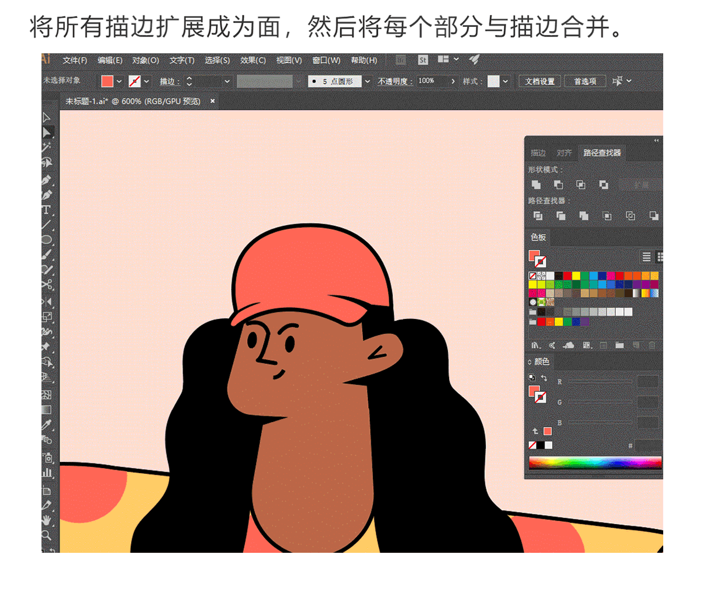Close the 未标题-1.ai document tab
The image size is (717, 596).
pos(212,101)
